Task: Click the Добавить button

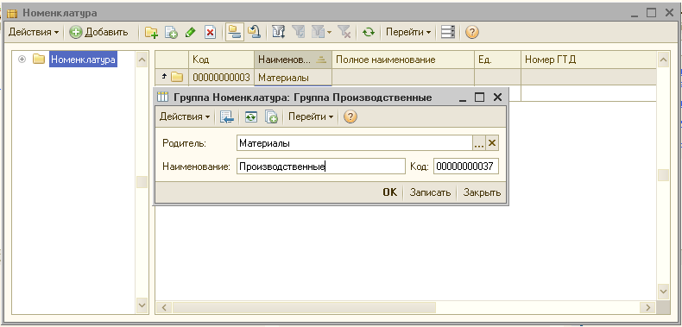Action: click(99, 32)
